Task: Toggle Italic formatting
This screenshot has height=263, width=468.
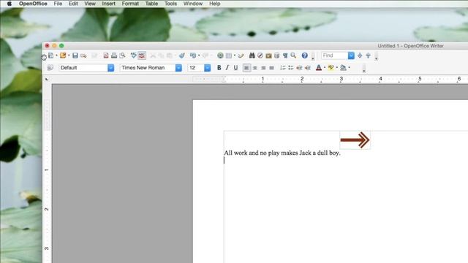Action: coord(227,68)
